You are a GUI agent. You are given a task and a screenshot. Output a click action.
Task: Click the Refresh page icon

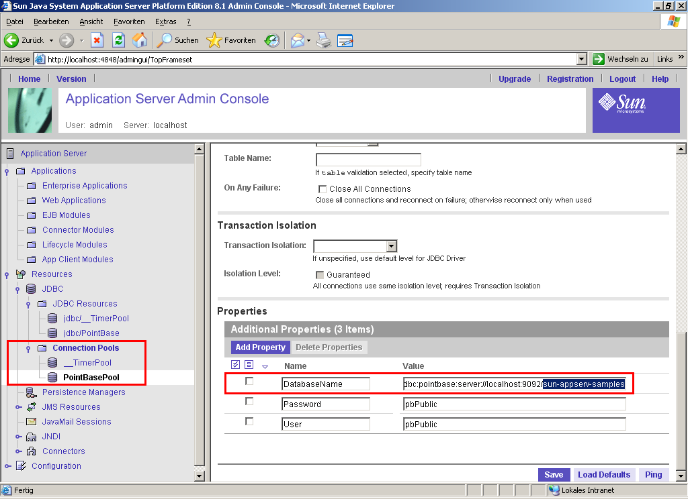[x=118, y=40]
